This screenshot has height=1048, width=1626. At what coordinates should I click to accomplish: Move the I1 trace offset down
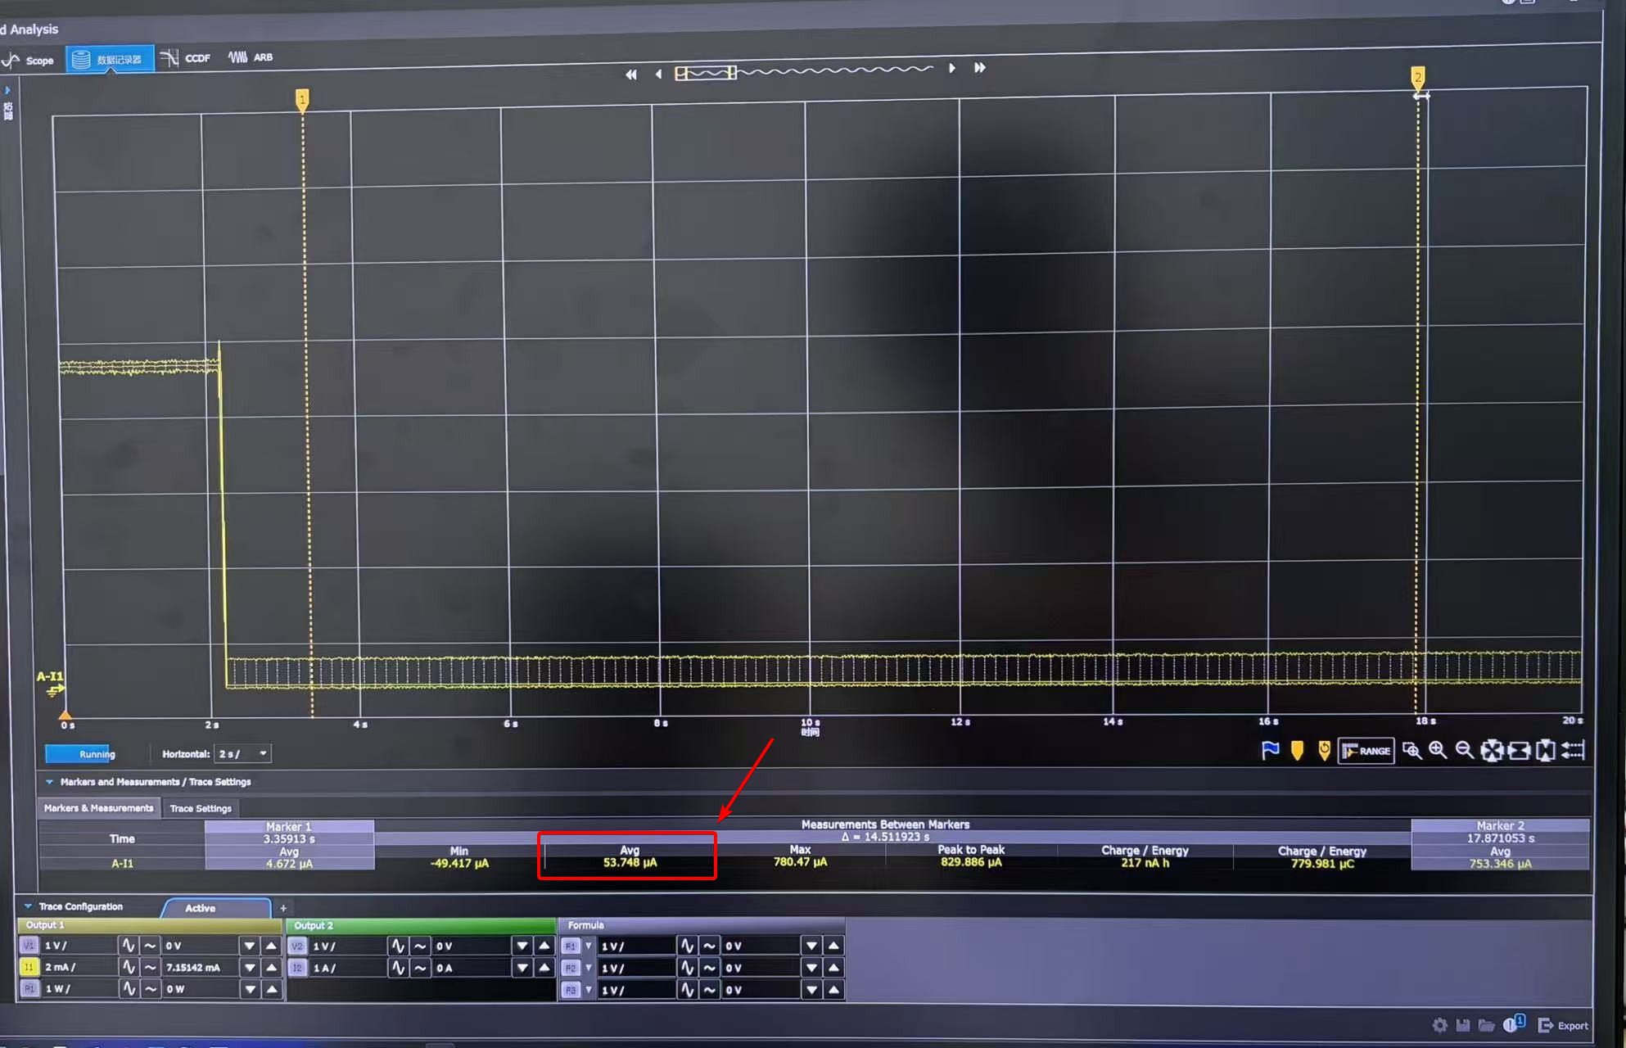[x=250, y=967]
